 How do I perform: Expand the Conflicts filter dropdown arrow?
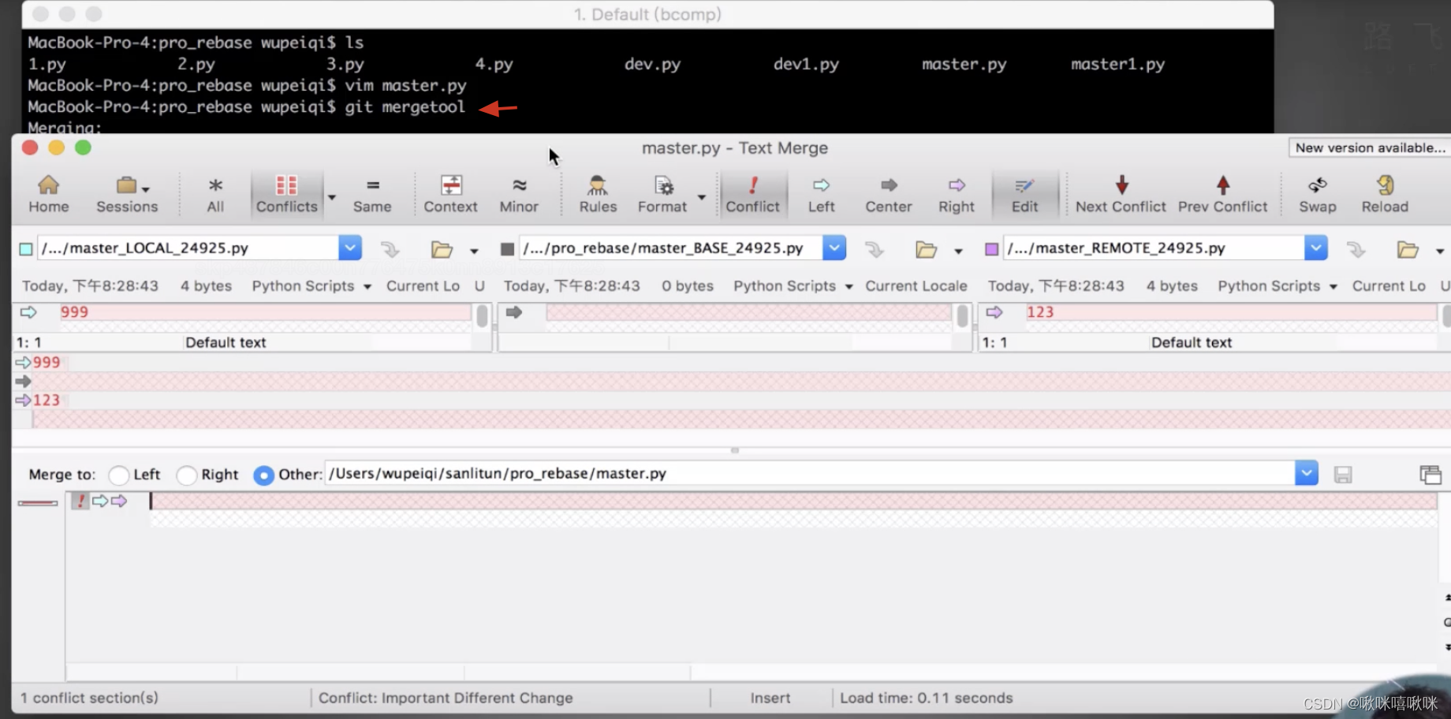(x=332, y=197)
